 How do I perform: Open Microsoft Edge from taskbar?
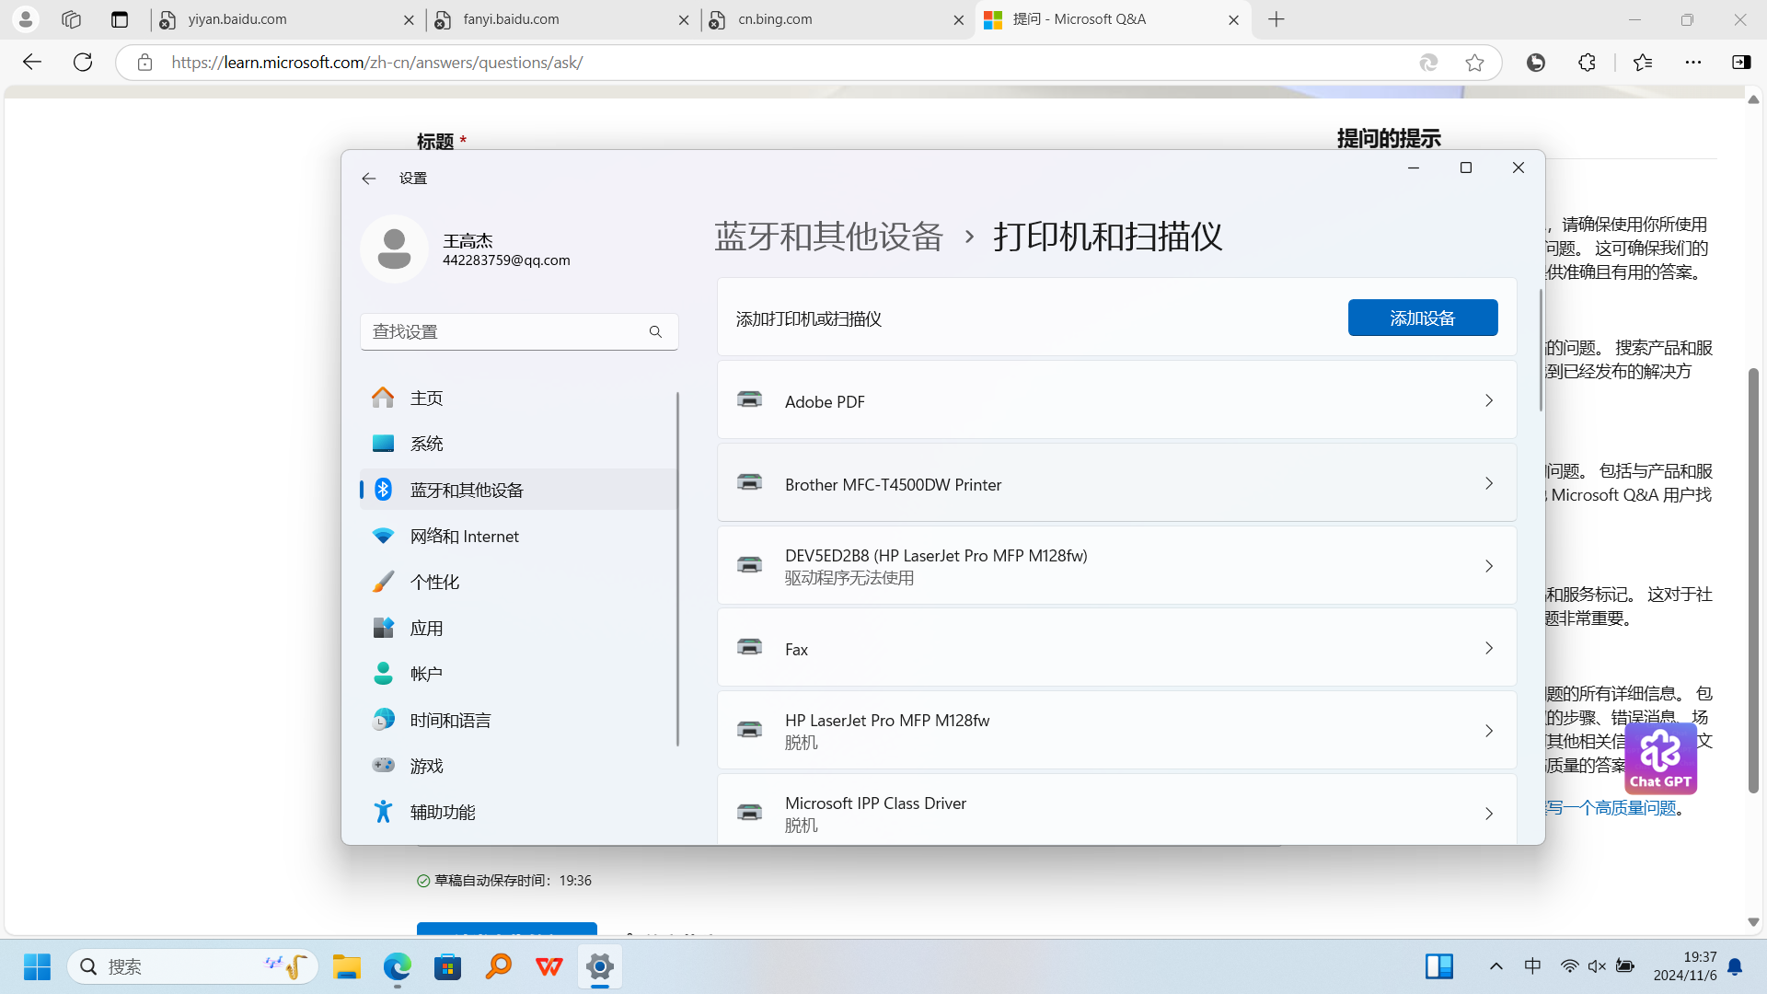(398, 966)
